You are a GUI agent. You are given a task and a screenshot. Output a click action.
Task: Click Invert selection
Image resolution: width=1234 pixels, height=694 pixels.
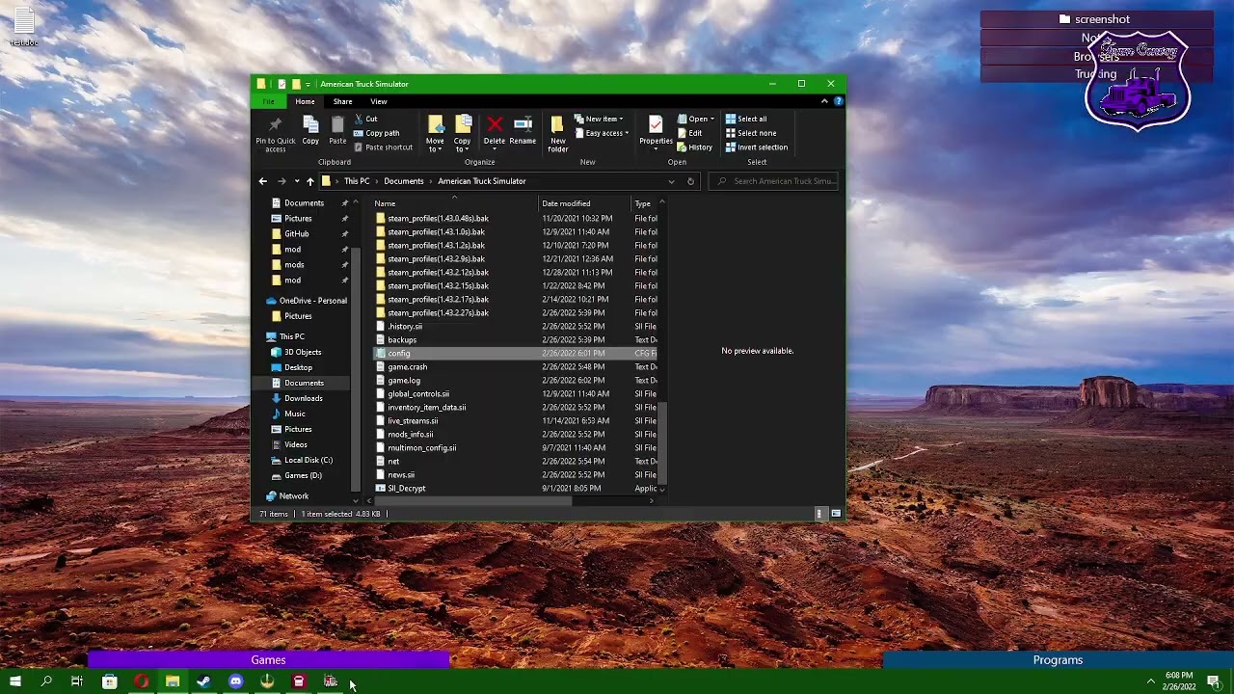pyautogui.click(x=757, y=147)
